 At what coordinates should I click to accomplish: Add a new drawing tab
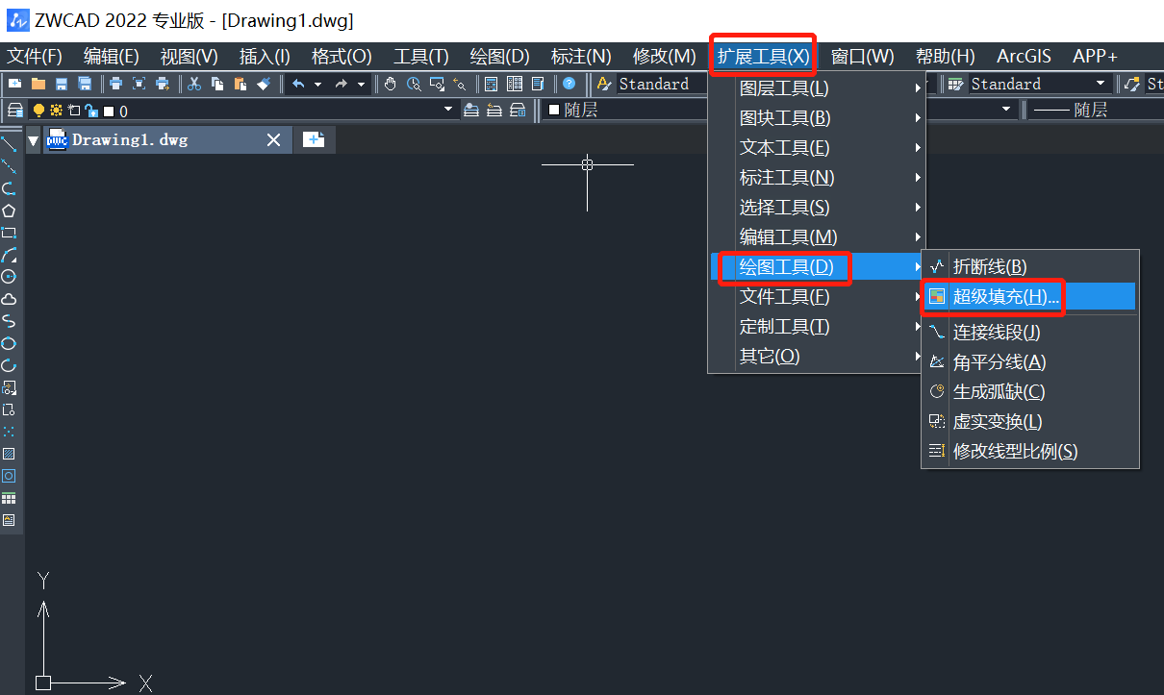point(314,140)
